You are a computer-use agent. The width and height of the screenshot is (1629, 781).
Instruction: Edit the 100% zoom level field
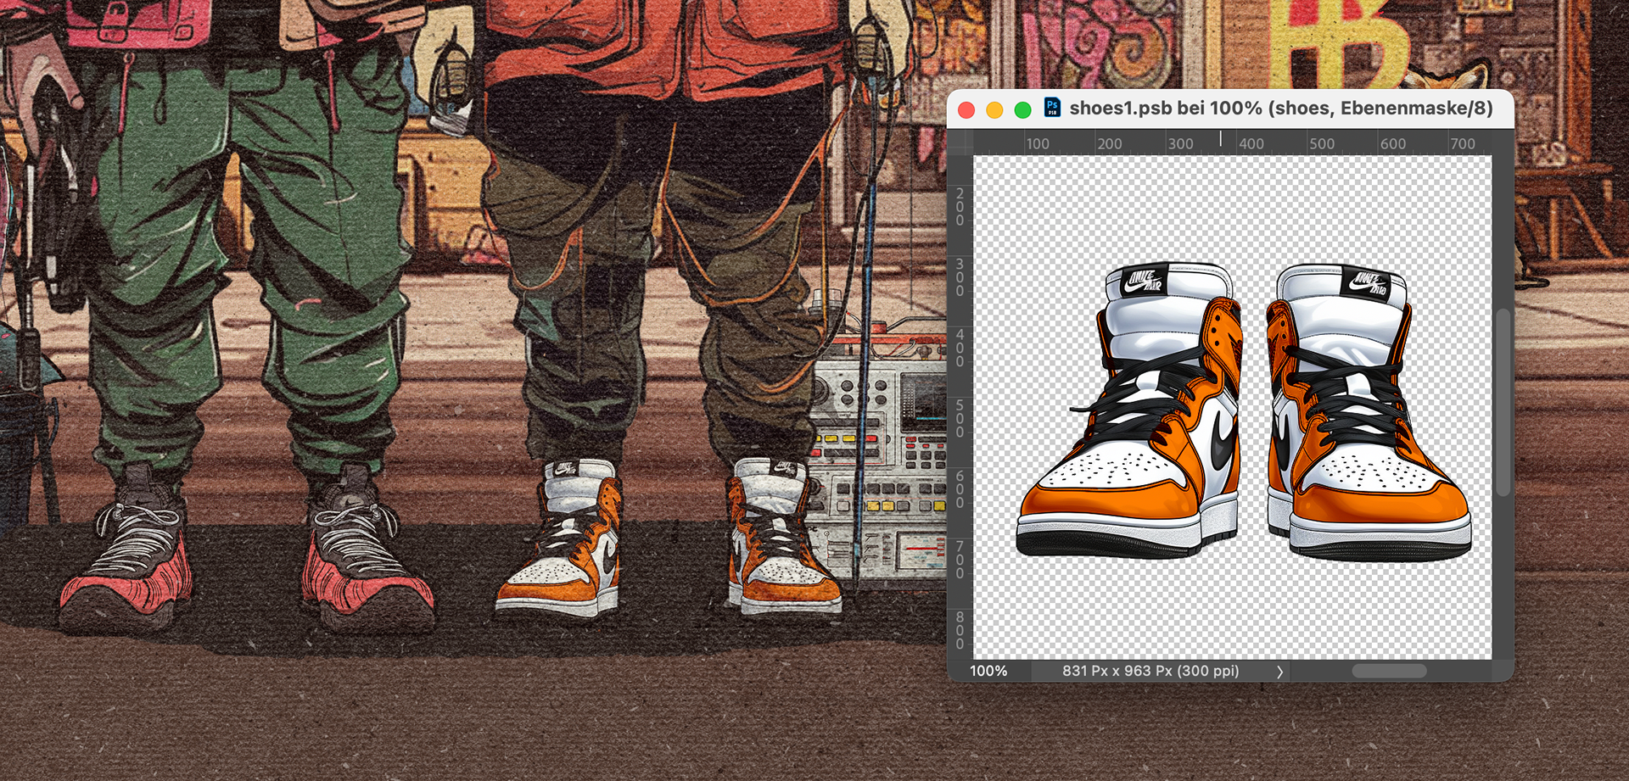(988, 671)
